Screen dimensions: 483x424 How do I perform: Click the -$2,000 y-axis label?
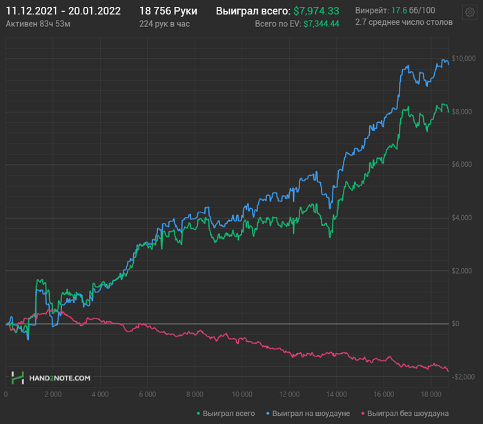point(463,377)
